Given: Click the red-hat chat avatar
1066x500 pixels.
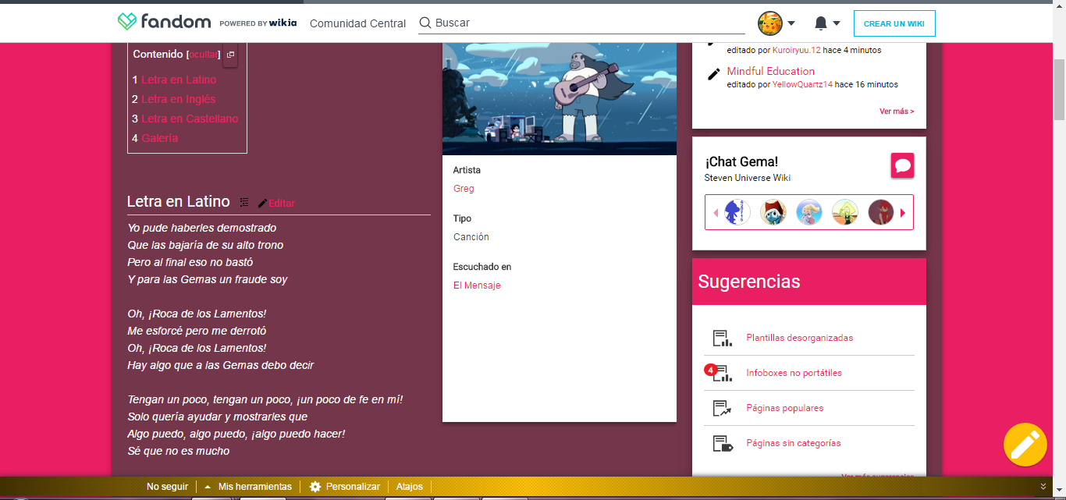Looking at the screenshot, I should coord(773,212).
